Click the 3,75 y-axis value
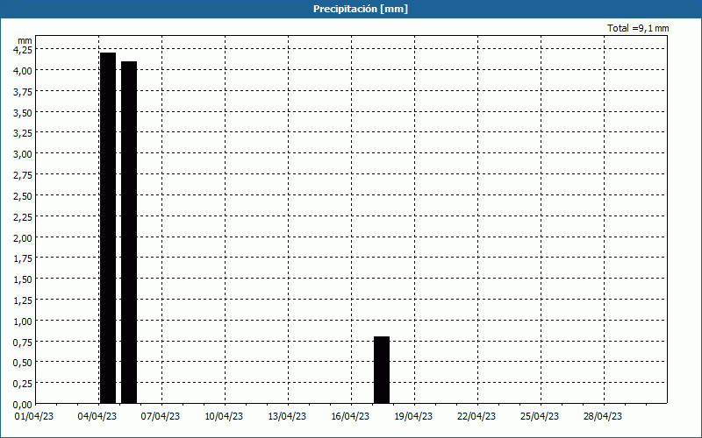This screenshot has height=438, width=702. pyautogui.click(x=23, y=92)
